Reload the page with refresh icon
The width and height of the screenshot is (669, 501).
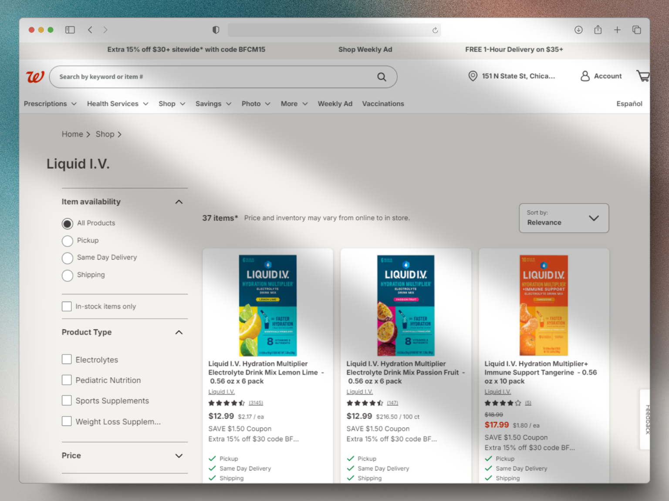point(435,30)
